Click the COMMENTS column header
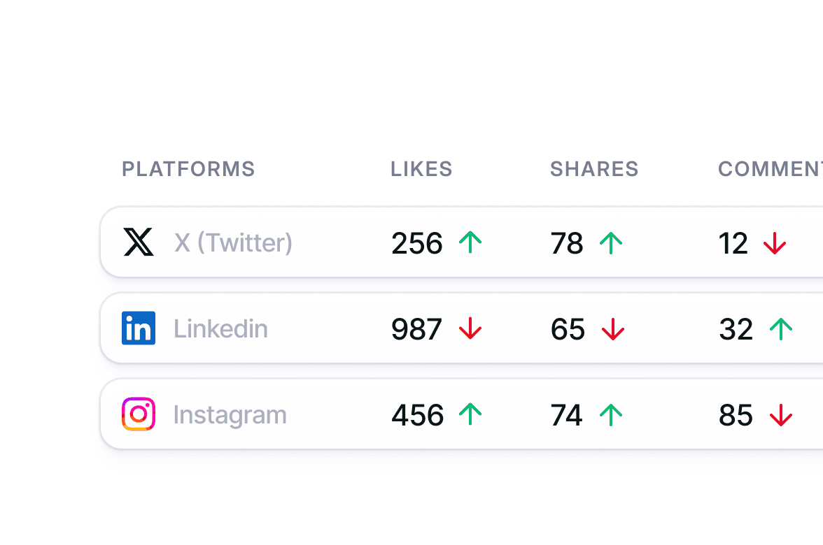 tap(770, 169)
